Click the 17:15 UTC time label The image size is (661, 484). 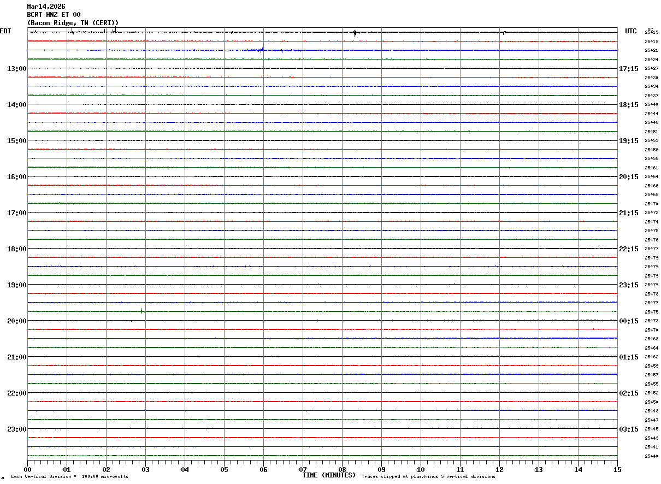[629, 69]
